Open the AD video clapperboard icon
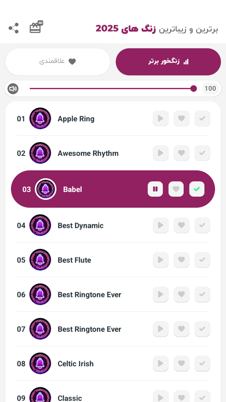Screen dimensions: 226x402 [36, 28]
